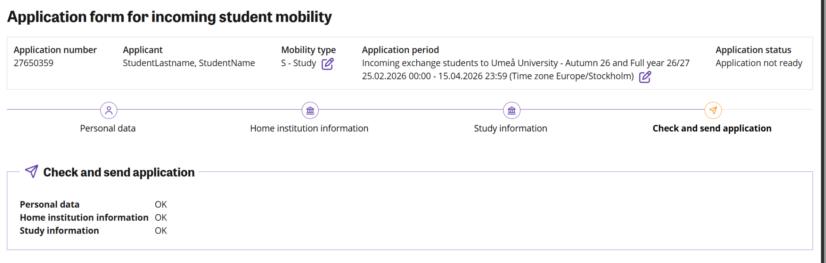The height and width of the screenshot is (263, 826).
Task: Click the application number 27650359
Action: 33,63
